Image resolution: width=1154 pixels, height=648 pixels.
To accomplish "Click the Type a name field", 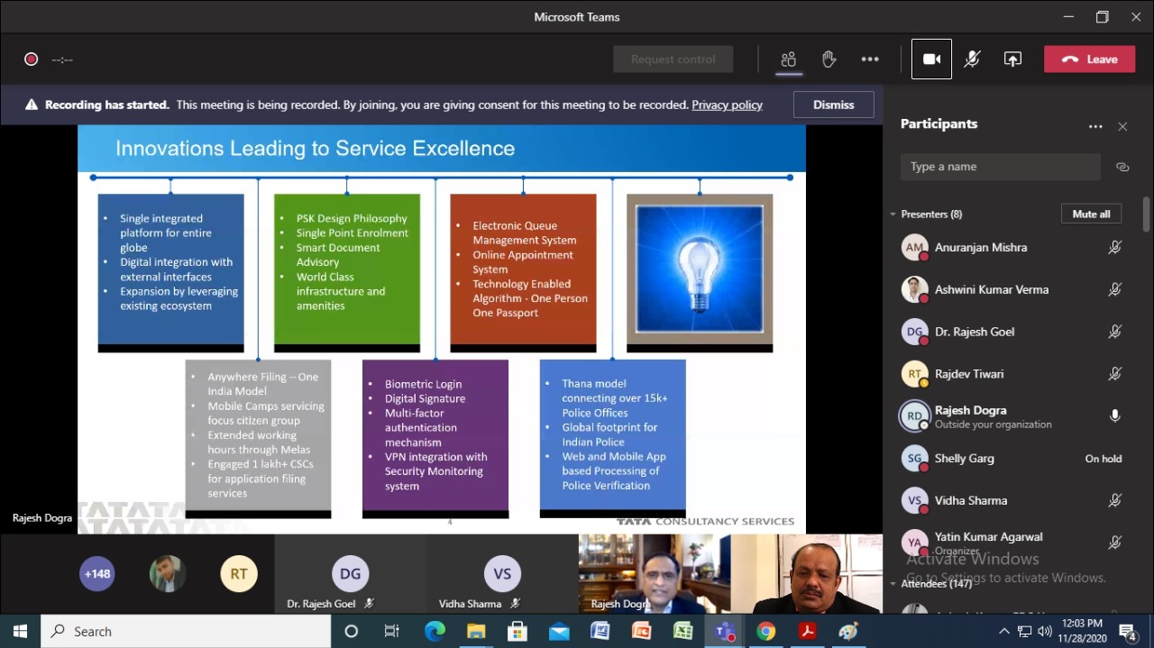I will coord(1000,167).
